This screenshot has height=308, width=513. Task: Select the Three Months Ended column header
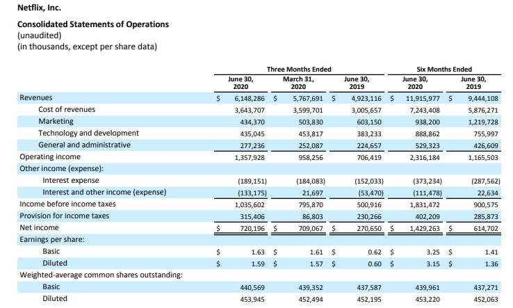(x=299, y=70)
